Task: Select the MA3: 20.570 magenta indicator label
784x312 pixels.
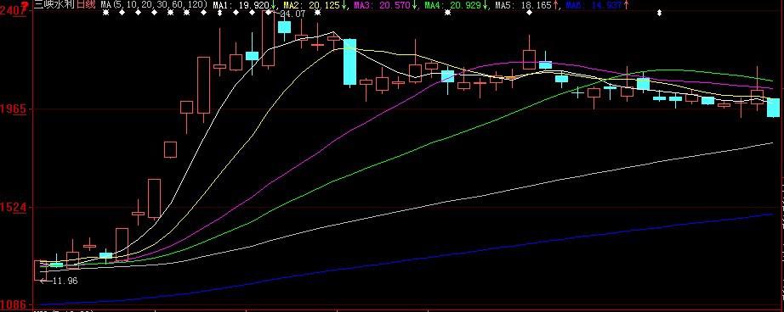Action: (383, 5)
